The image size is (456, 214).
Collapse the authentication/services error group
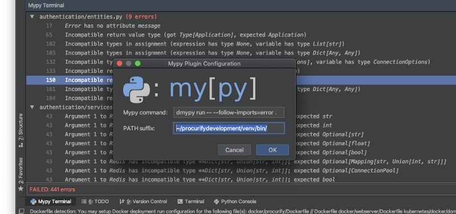32,107
